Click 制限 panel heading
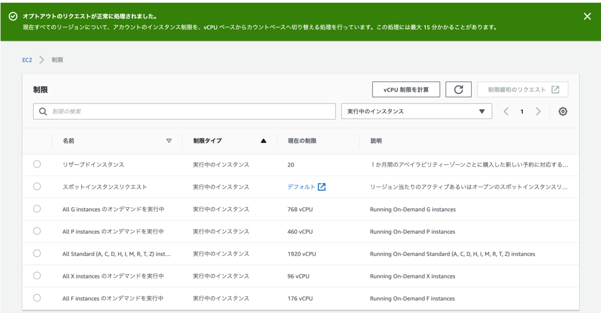This screenshot has height=313, width=601. click(x=41, y=90)
